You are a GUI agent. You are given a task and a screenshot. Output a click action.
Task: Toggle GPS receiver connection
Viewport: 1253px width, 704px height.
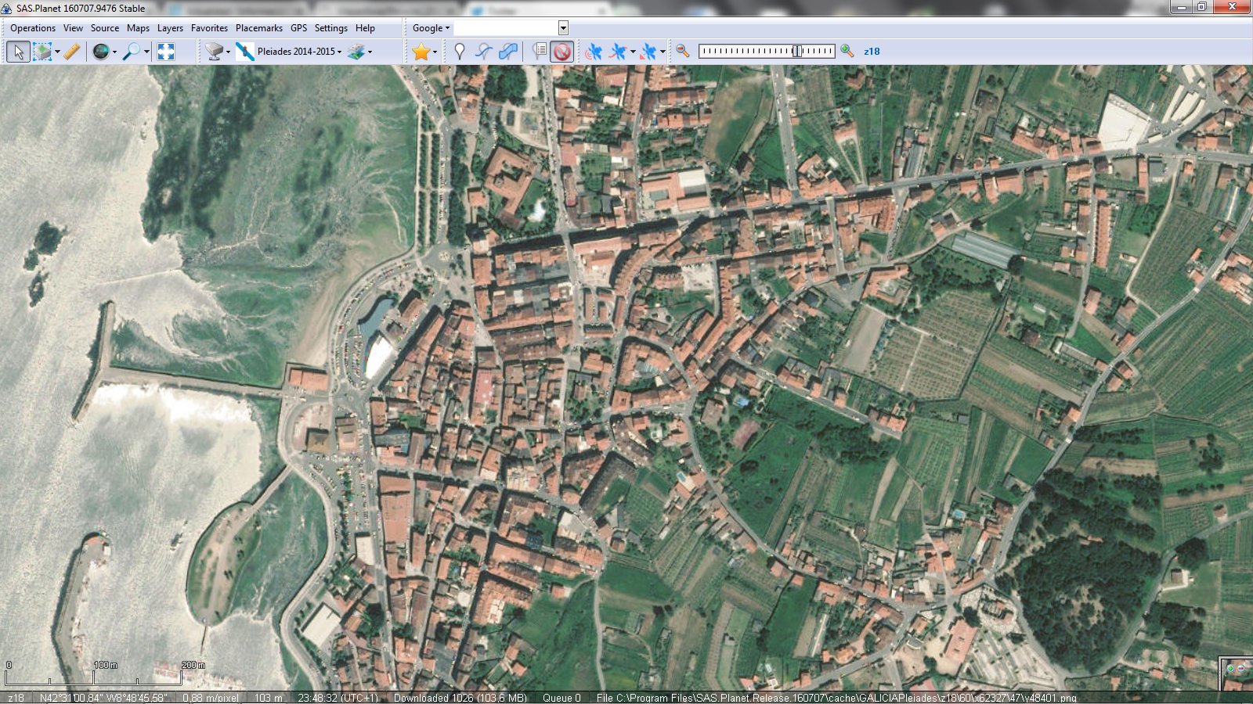coord(594,52)
